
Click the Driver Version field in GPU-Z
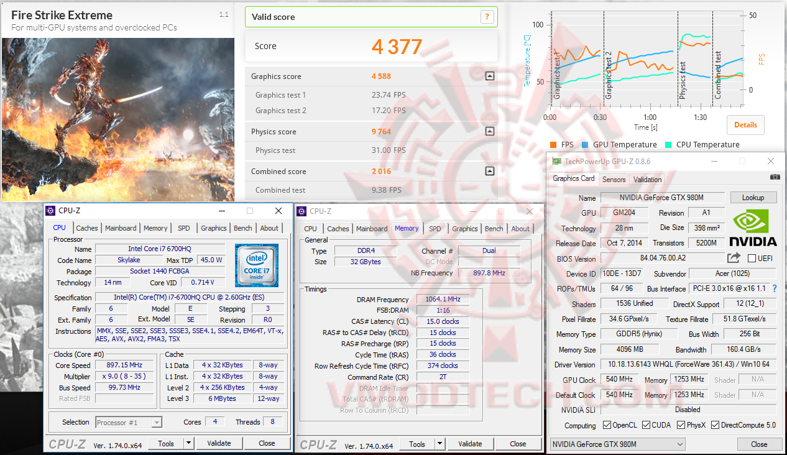click(x=688, y=364)
